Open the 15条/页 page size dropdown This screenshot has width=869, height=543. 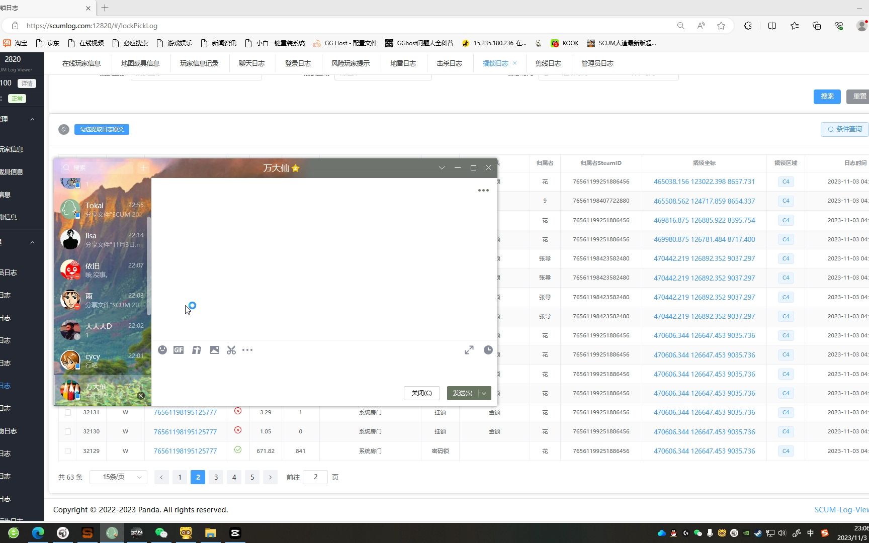[118, 477]
